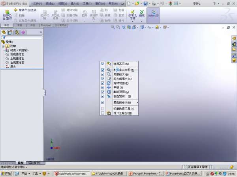Open the dropdown arrow under 线性阵列
Screen dimensions: 237x177
click(94, 21)
